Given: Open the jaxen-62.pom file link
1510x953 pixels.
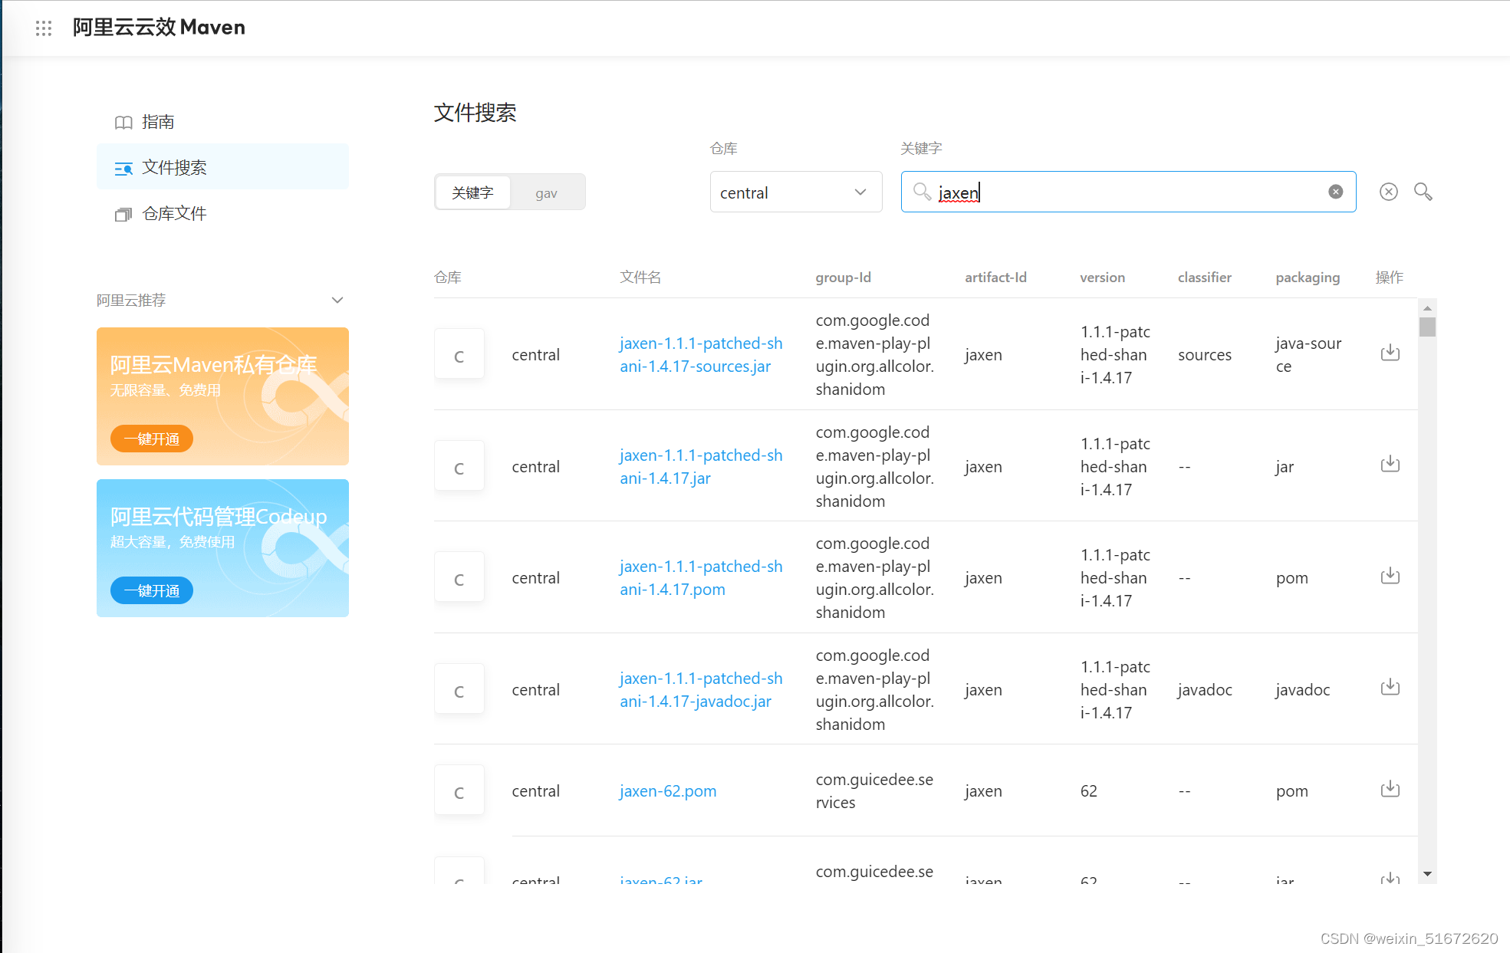Looking at the screenshot, I should pyautogui.click(x=668, y=791).
